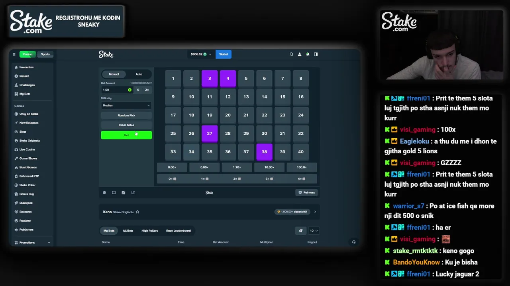Open the bets rows count dropdown

(x=313, y=231)
